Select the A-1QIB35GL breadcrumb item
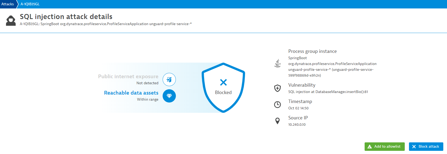The image size is (447, 154). coord(30,4)
